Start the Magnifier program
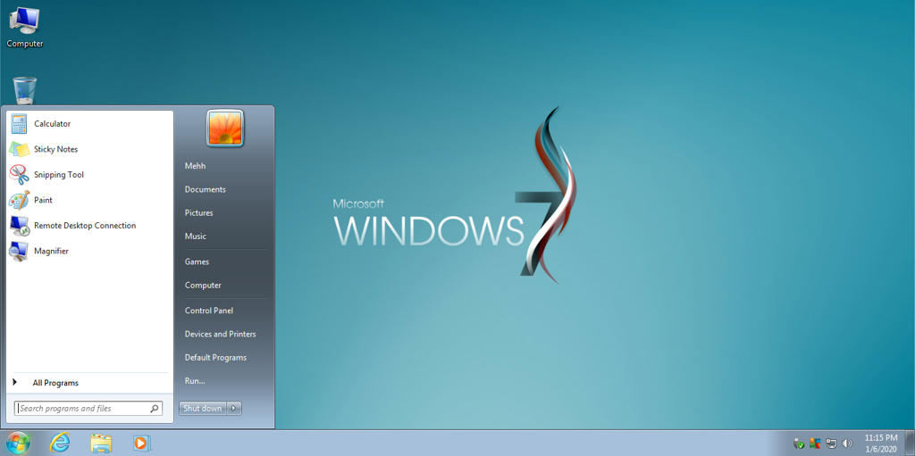 pyautogui.click(x=90, y=251)
